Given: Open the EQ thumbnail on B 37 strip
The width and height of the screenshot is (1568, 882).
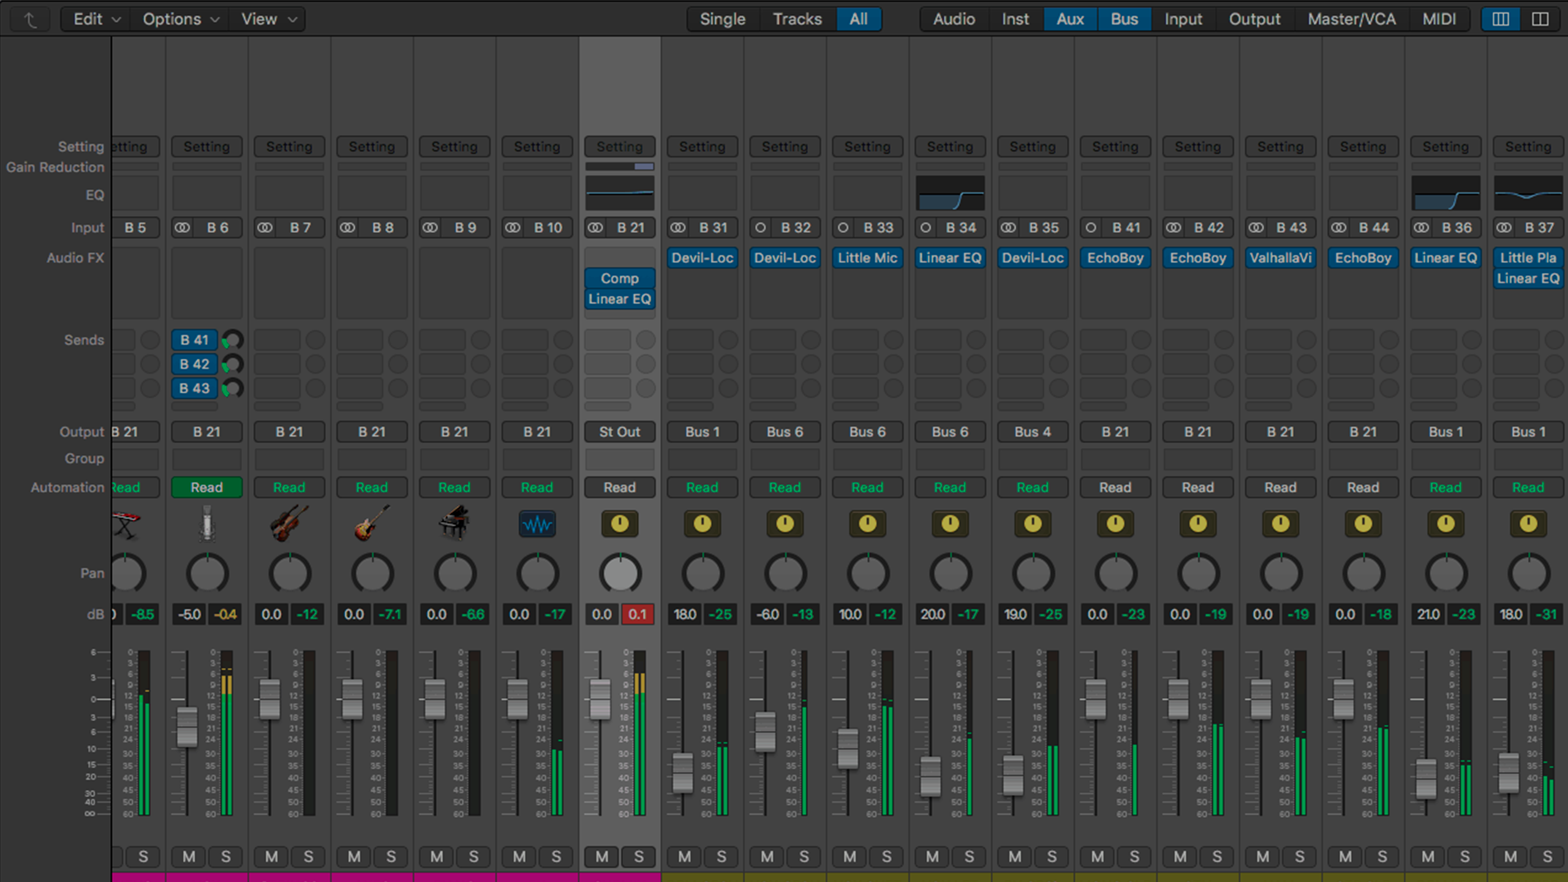Looking at the screenshot, I should (x=1528, y=194).
